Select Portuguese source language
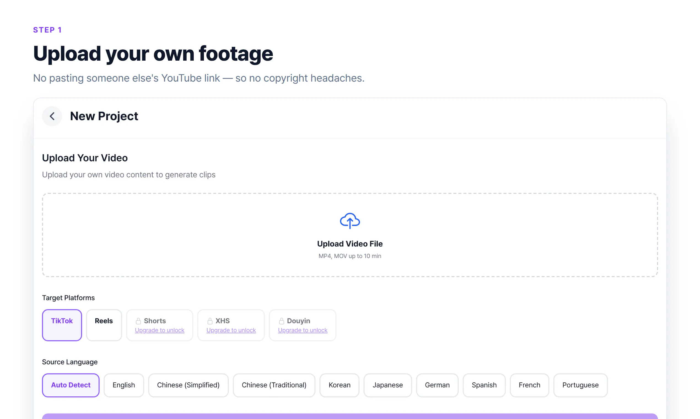Screen dimensions: 700x419 pyautogui.click(x=580, y=385)
